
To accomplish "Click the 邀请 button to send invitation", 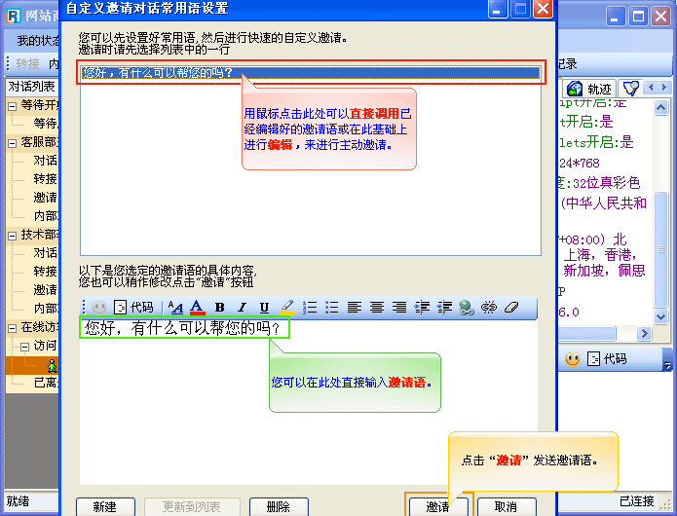I will click(x=437, y=506).
